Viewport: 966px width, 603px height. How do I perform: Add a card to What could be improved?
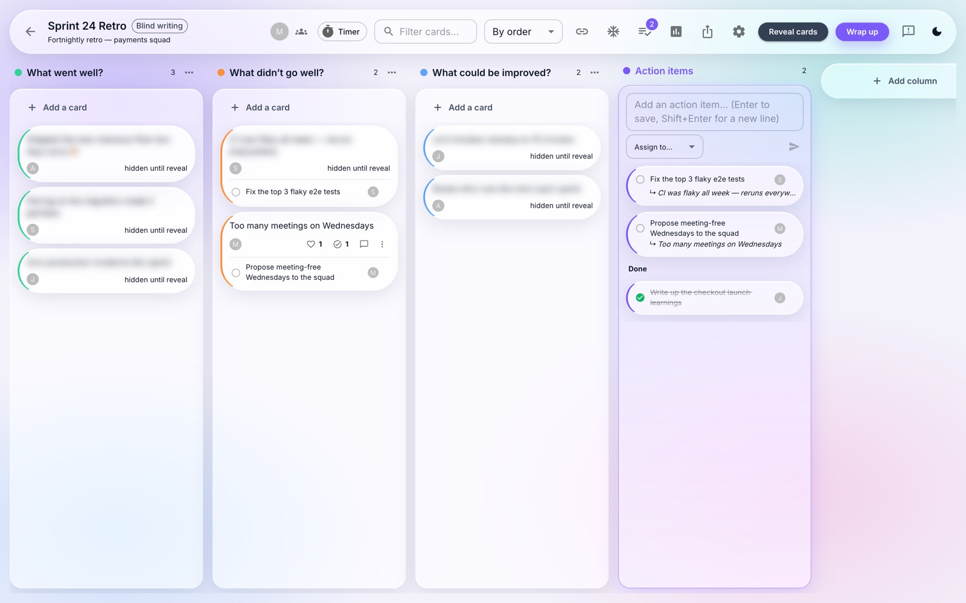[x=512, y=107]
